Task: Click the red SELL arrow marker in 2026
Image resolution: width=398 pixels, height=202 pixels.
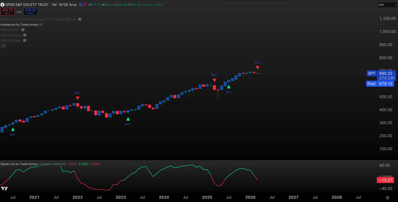Action: 257,67
